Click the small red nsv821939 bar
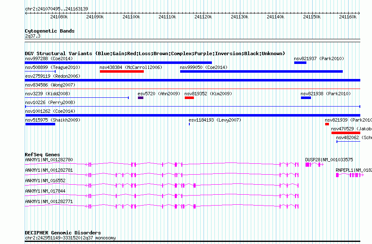This screenshot has height=244, width=372. pos(327,124)
